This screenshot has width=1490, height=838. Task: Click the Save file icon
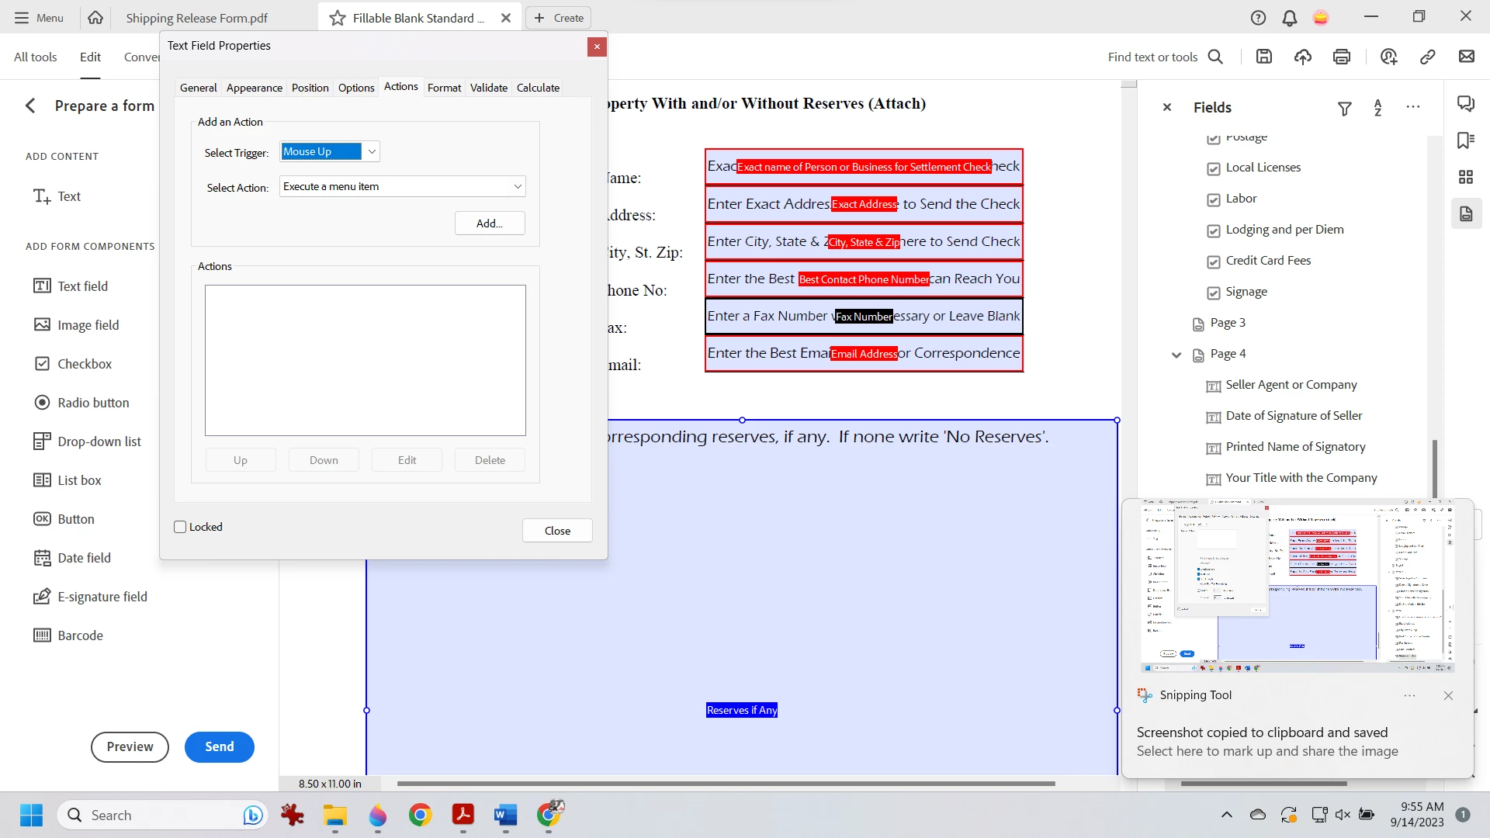1264,57
